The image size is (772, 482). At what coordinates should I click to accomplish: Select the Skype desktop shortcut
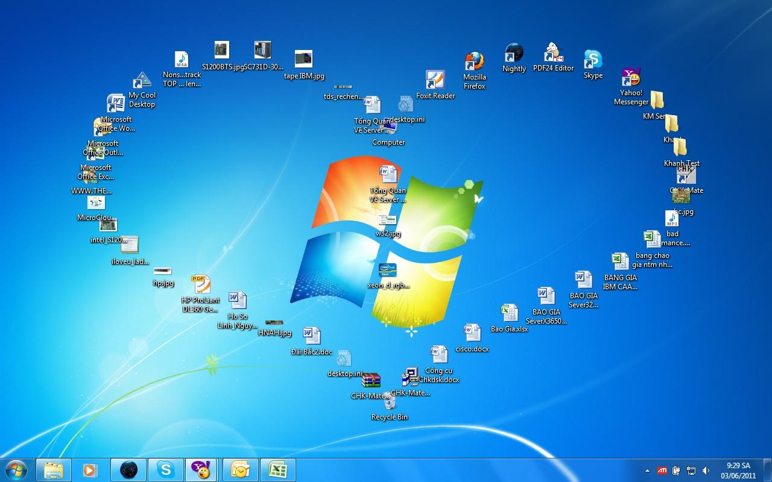click(x=593, y=60)
